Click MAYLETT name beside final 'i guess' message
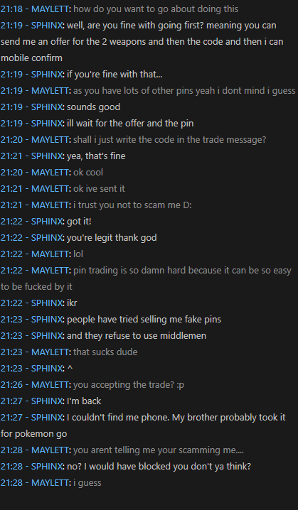 click(50, 483)
